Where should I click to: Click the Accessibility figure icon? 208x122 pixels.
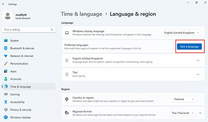[6, 102]
